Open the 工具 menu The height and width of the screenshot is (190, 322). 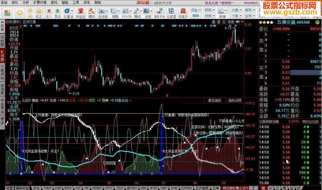click(x=76, y=2)
